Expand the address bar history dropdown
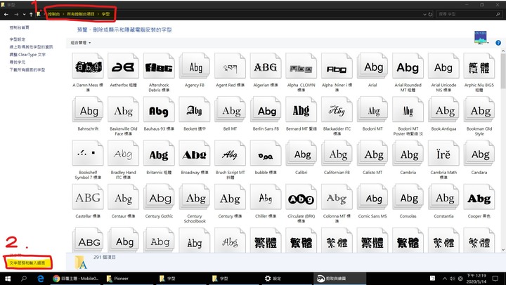Image resolution: width=506 pixels, height=285 pixels. 424,14
